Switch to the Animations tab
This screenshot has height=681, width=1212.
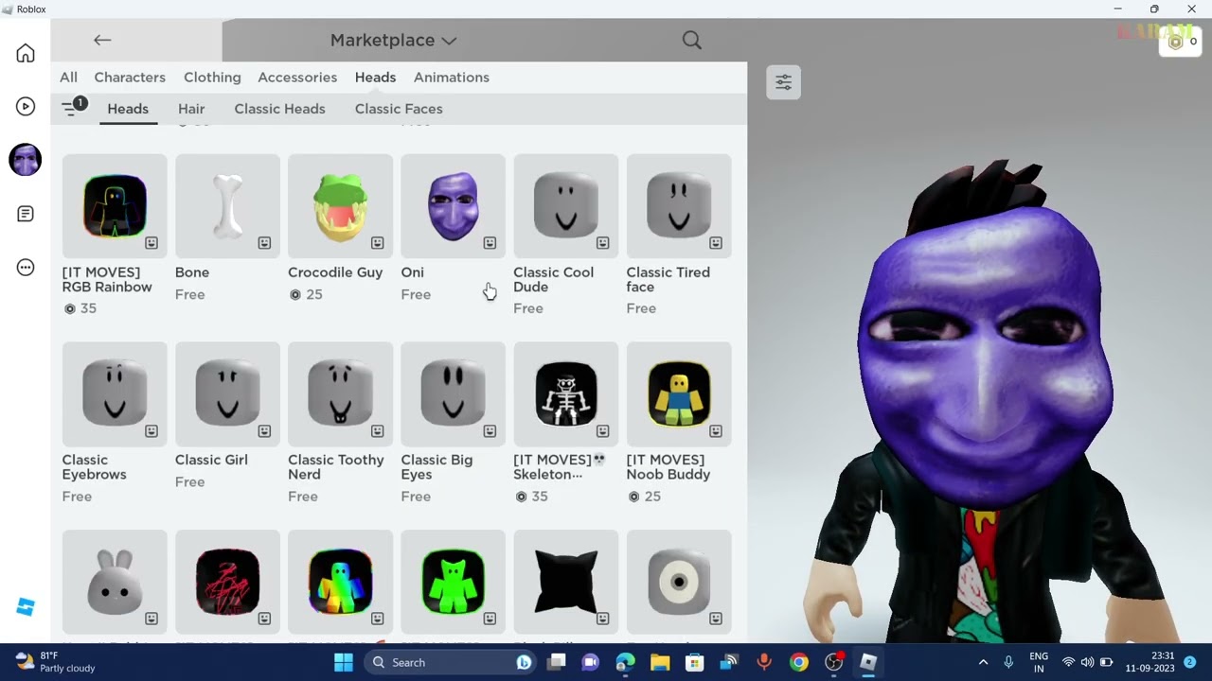[452, 78]
